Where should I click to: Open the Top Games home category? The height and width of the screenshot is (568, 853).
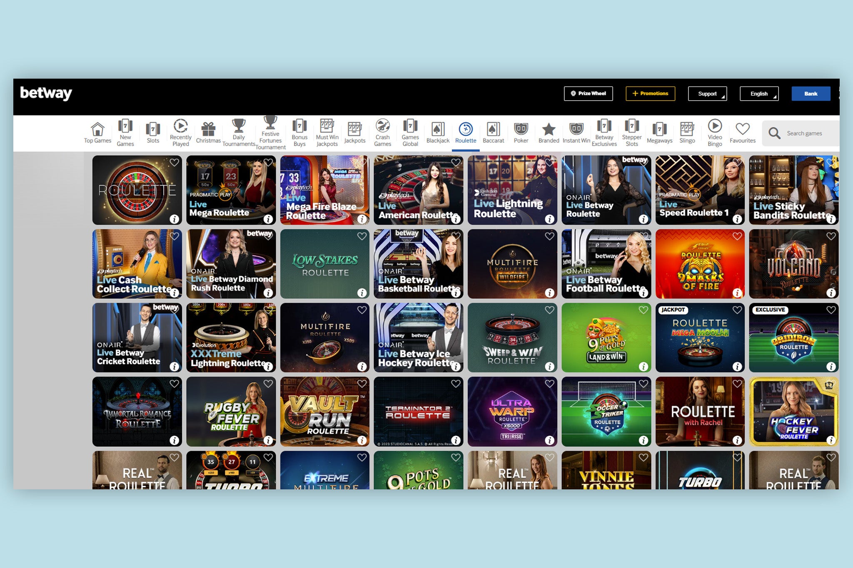97,133
